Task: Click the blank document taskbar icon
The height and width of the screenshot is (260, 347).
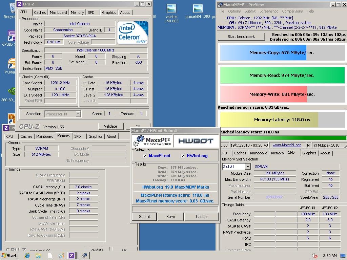Action: pyautogui.click(x=50, y=256)
